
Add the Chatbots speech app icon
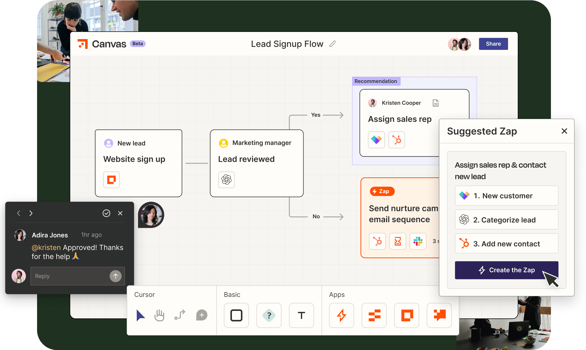click(x=439, y=315)
